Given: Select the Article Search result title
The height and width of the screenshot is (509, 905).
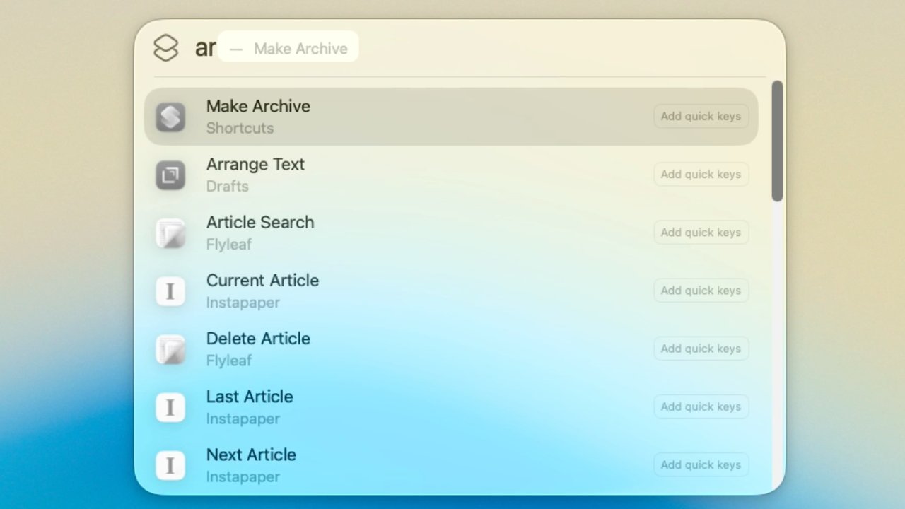Looking at the screenshot, I should [x=260, y=222].
